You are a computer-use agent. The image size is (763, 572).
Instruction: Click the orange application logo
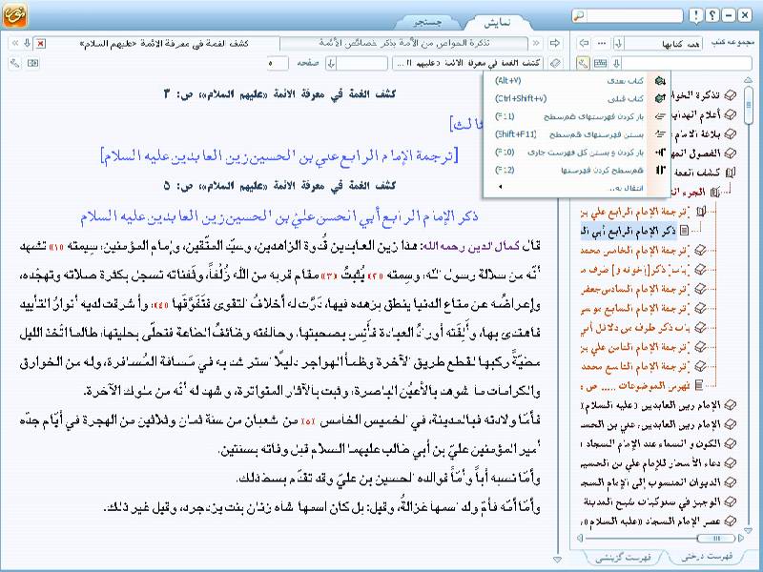(14, 15)
